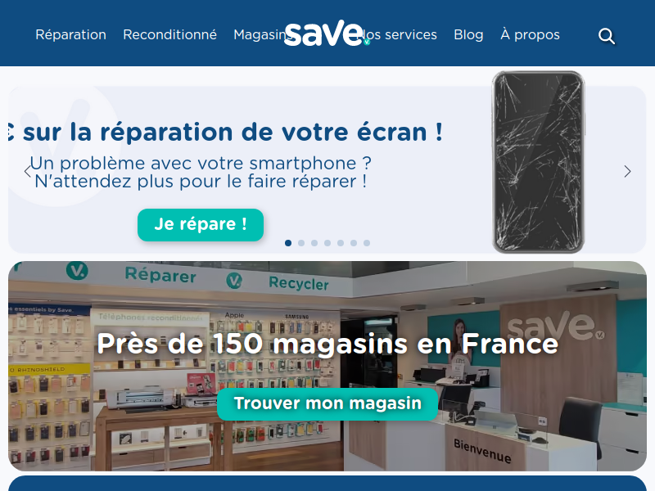Go to next carousel slide arrow
The width and height of the screenshot is (655, 491).
(627, 171)
